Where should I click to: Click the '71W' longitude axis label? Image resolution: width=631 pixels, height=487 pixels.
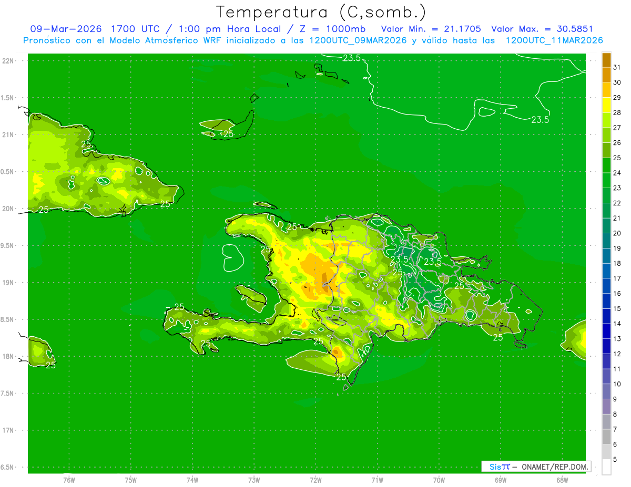point(377,480)
